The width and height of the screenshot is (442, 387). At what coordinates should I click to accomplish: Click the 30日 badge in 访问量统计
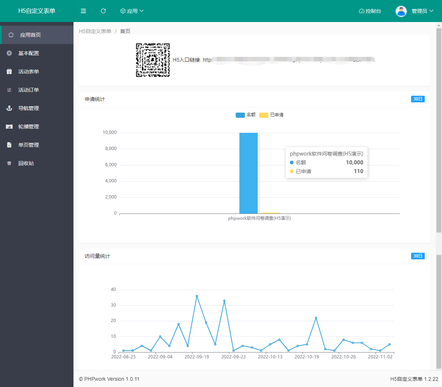pyautogui.click(x=418, y=256)
